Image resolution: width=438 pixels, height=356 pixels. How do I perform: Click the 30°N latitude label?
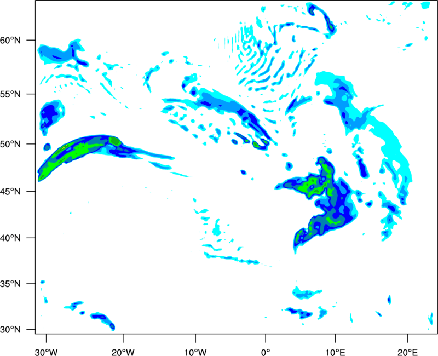pos(10,330)
